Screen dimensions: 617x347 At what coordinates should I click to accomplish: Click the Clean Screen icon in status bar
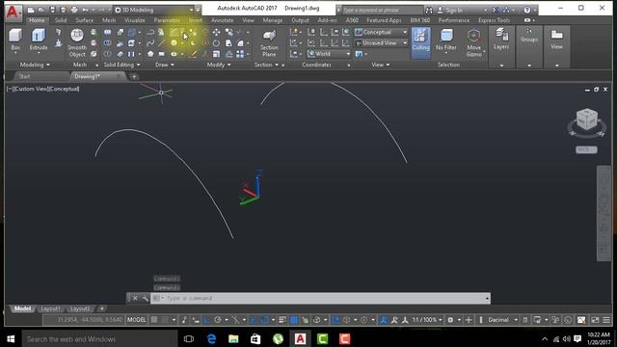coord(595,320)
